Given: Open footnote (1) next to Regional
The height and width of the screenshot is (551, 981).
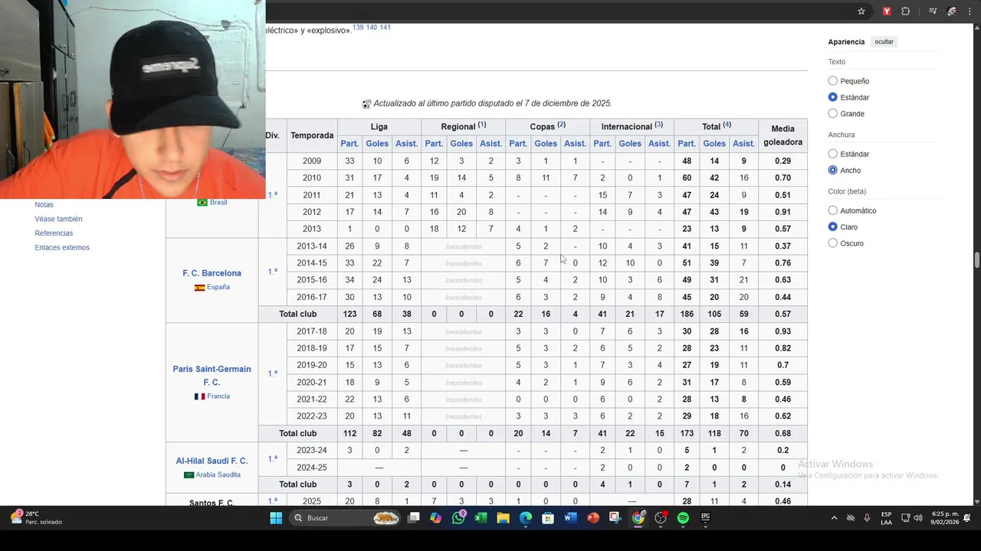Looking at the screenshot, I should click(482, 125).
